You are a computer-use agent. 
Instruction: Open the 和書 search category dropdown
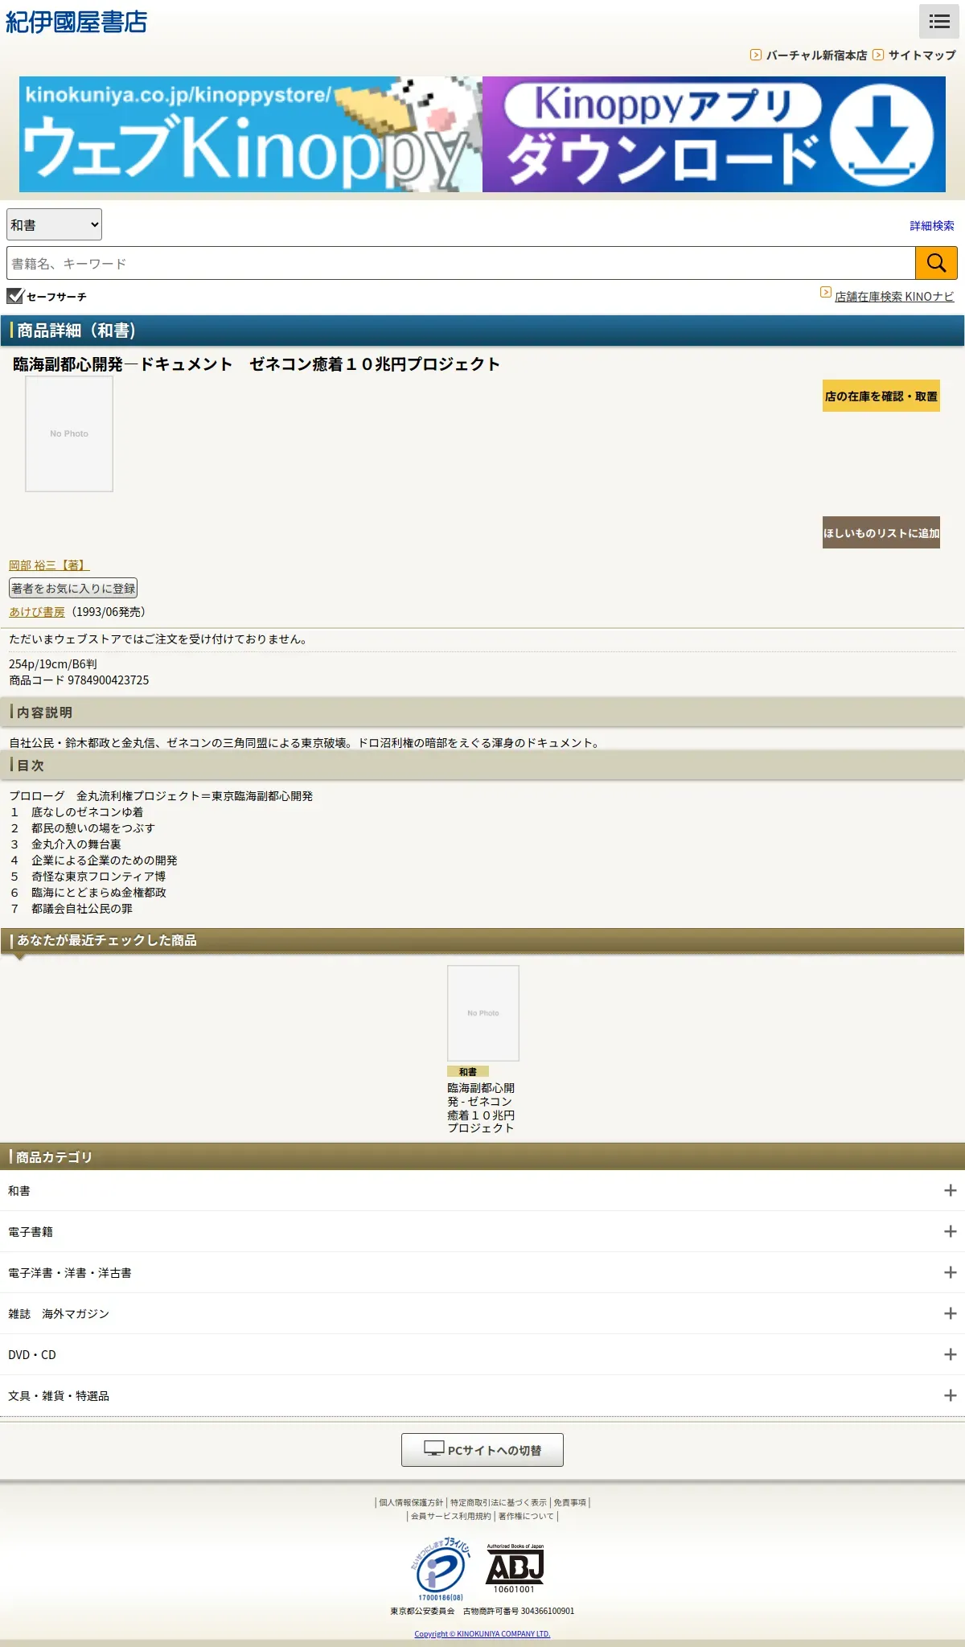coord(55,225)
